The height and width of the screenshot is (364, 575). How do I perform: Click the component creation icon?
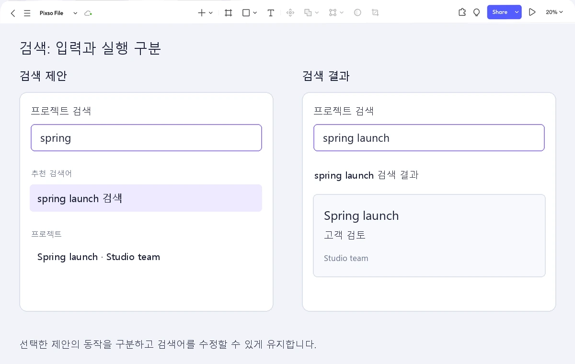coord(290,13)
